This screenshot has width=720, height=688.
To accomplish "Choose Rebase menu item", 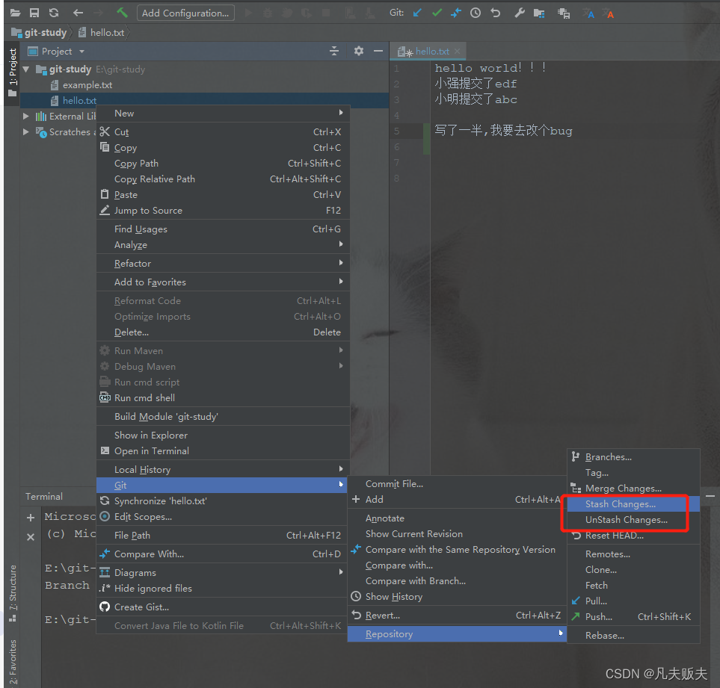I will 633,635.
